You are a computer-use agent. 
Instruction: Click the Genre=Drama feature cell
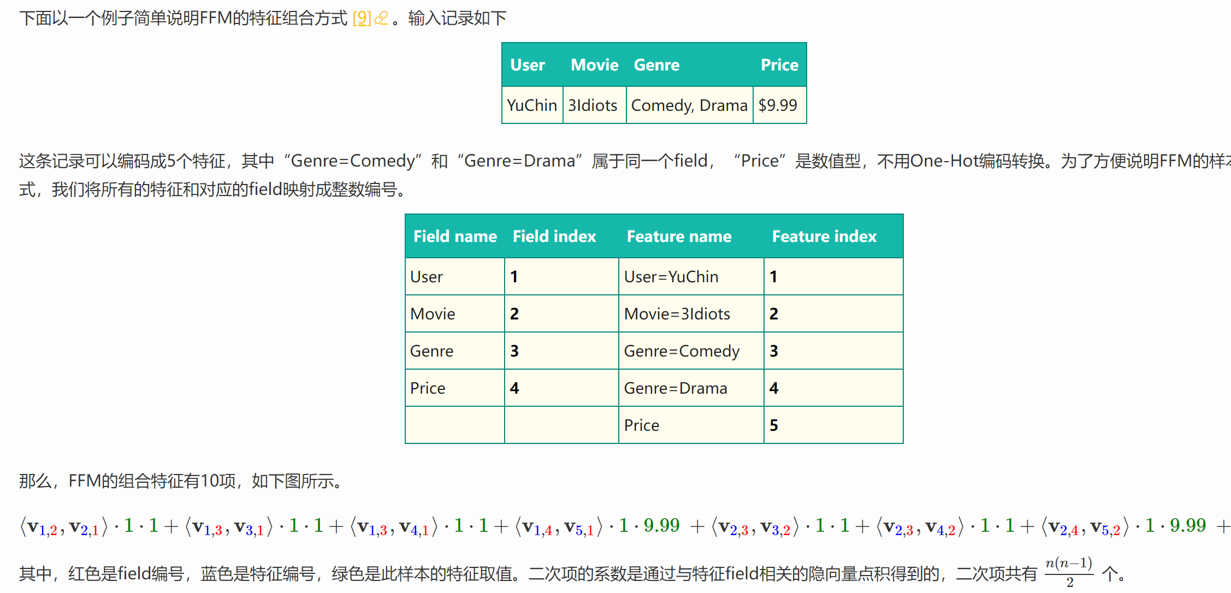691,388
